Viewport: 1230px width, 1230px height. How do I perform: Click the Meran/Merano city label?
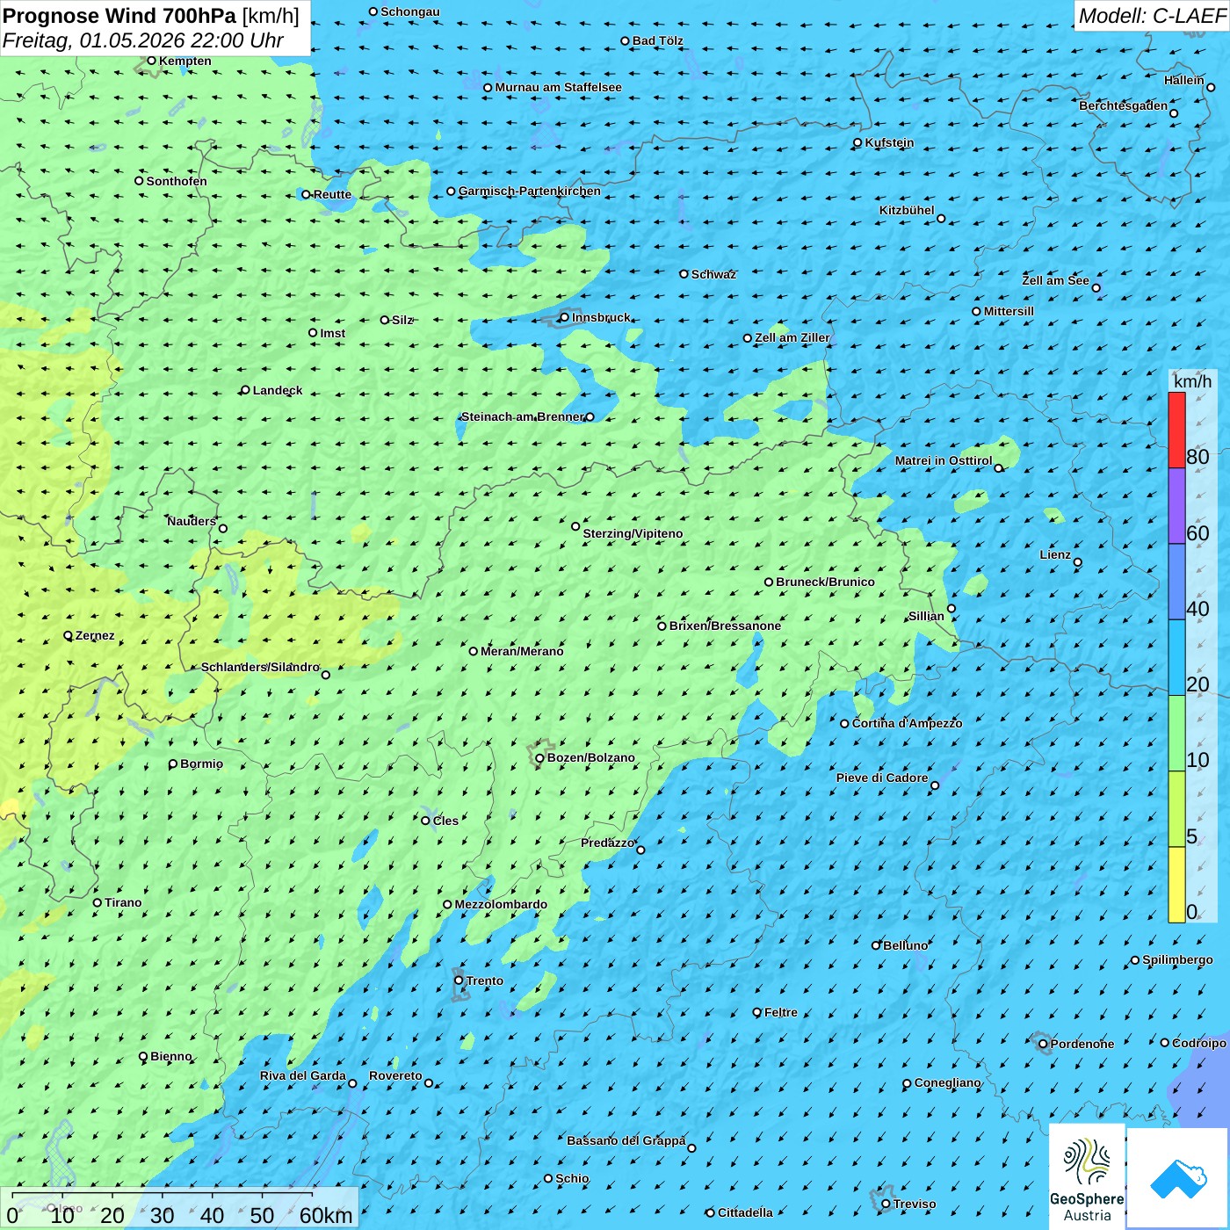click(522, 651)
